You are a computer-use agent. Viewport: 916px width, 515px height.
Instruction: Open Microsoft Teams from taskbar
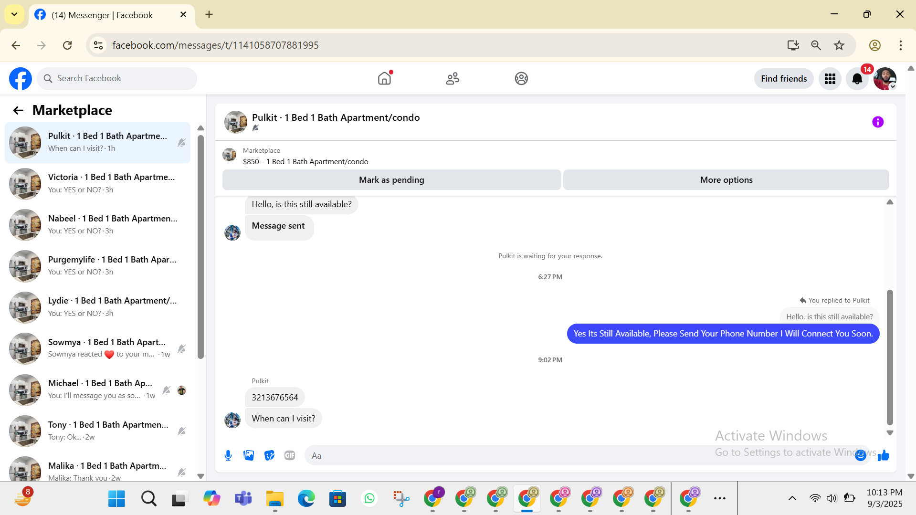point(243,498)
